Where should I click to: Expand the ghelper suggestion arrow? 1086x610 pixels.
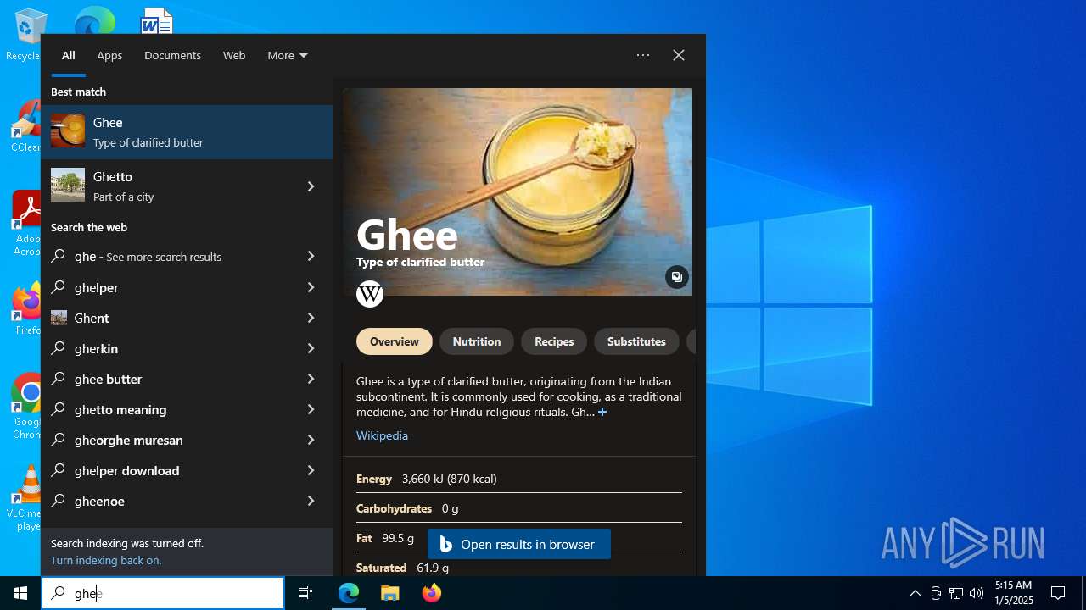tap(311, 287)
